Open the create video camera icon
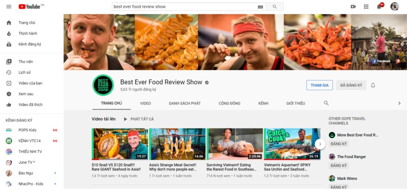Image resolution: width=407 pixels, height=190 pixels. (353, 6)
